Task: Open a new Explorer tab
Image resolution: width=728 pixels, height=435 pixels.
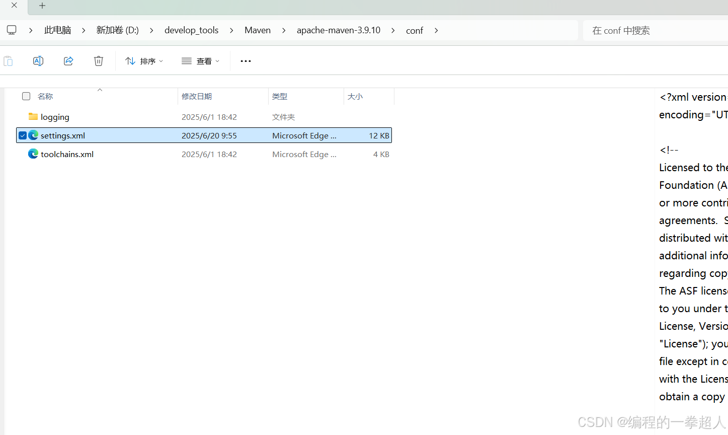Action: point(42,6)
